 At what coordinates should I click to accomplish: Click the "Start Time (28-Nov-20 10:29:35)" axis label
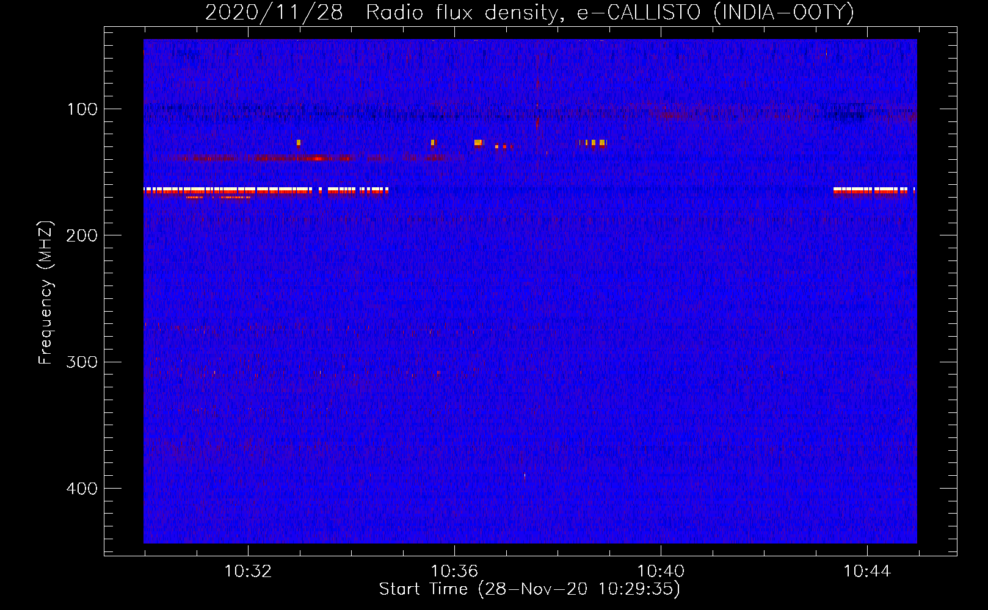pyautogui.click(x=529, y=589)
